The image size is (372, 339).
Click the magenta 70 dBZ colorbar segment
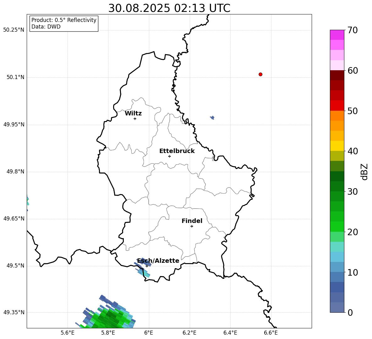(x=337, y=35)
